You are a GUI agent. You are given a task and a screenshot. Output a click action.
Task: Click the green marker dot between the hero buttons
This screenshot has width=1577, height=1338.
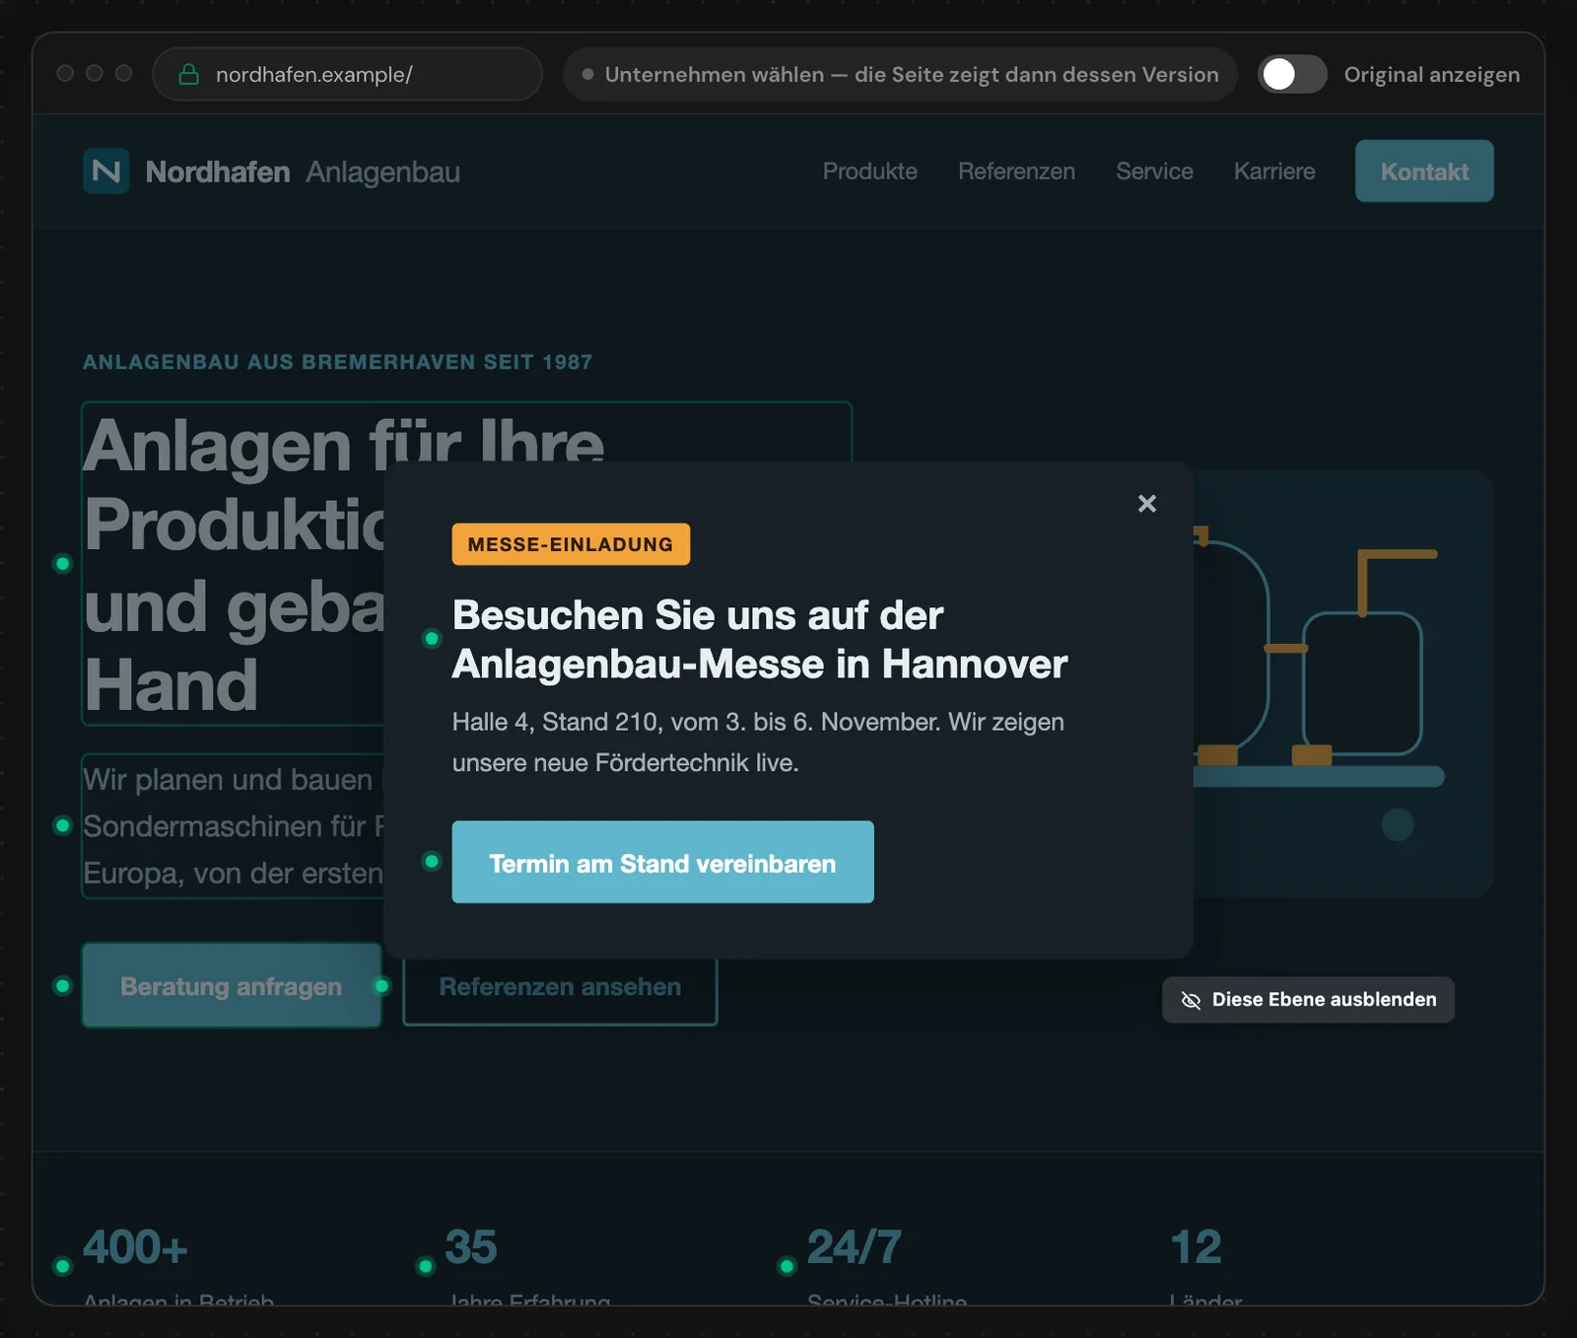(382, 986)
